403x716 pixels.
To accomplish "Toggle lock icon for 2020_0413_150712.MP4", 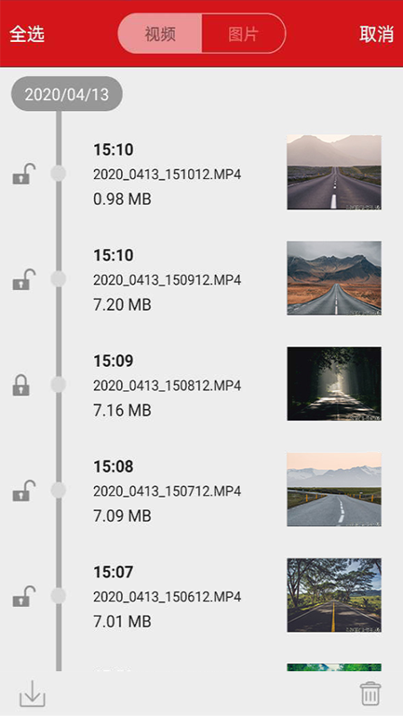I will tap(24, 490).
